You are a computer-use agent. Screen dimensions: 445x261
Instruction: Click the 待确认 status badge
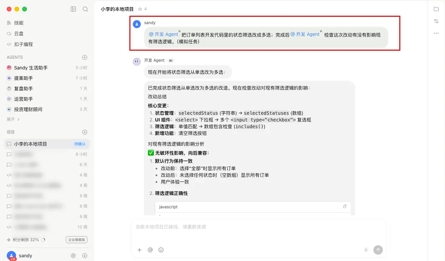[80, 144]
